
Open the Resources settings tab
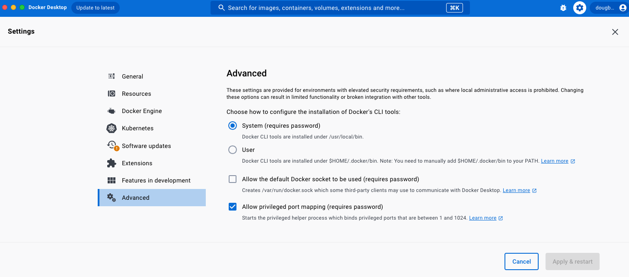click(x=152, y=94)
